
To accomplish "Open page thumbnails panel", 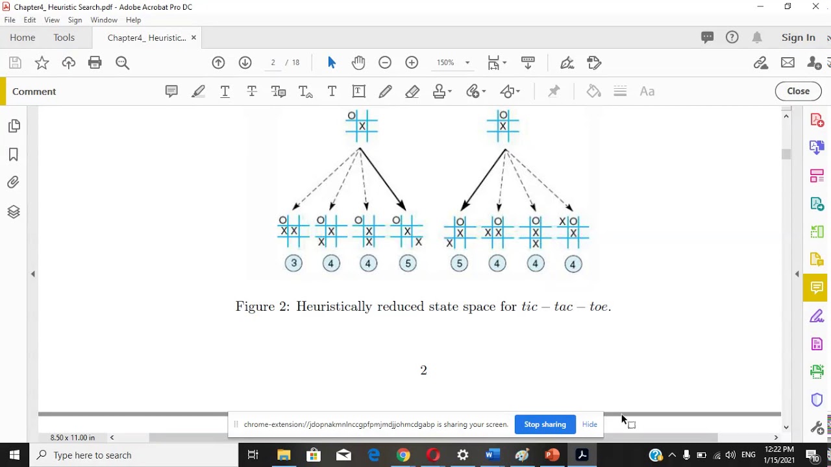I will tap(14, 126).
